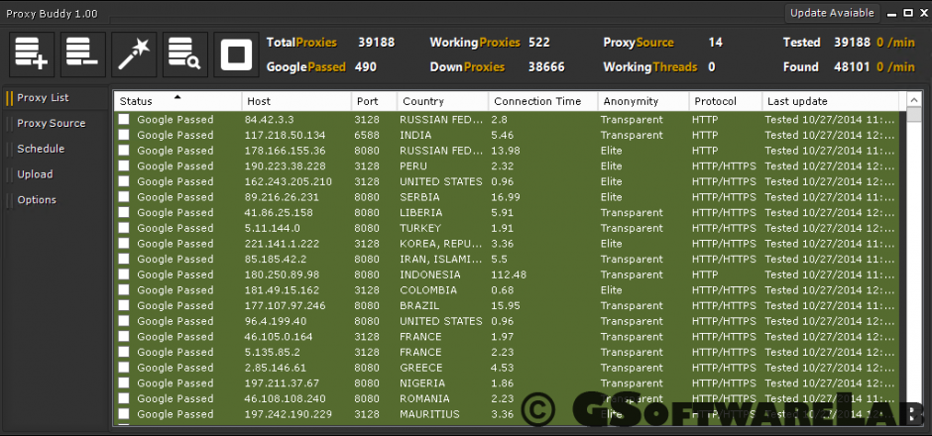The image size is (932, 436).
Task: Switch to the Schedule tab
Action: pos(41,149)
